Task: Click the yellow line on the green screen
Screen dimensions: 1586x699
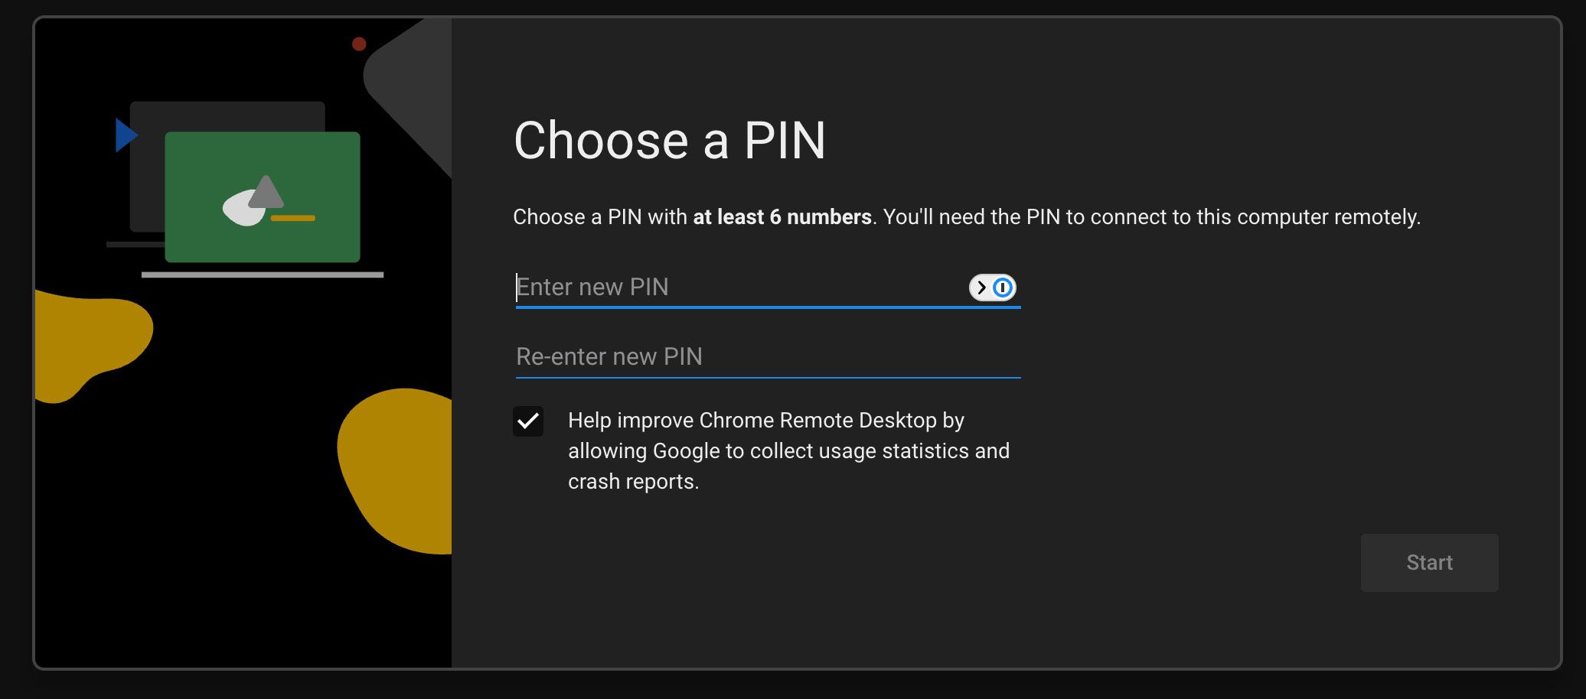Action: [x=293, y=219]
